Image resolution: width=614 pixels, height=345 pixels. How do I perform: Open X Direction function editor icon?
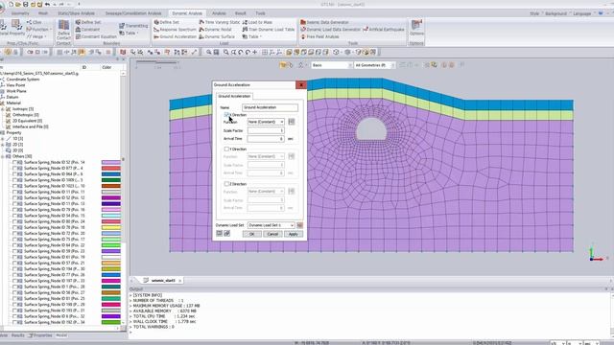point(292,122)
